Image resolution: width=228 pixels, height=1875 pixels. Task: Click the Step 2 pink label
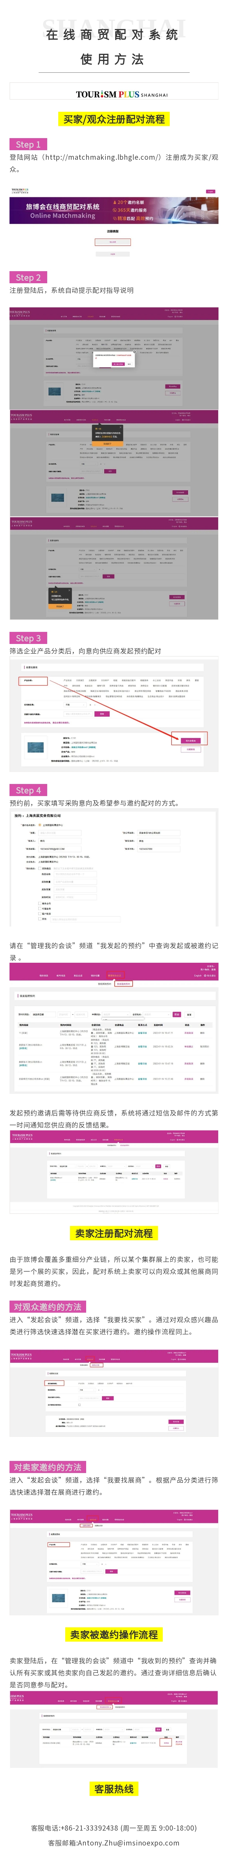(x=28, y=277)
